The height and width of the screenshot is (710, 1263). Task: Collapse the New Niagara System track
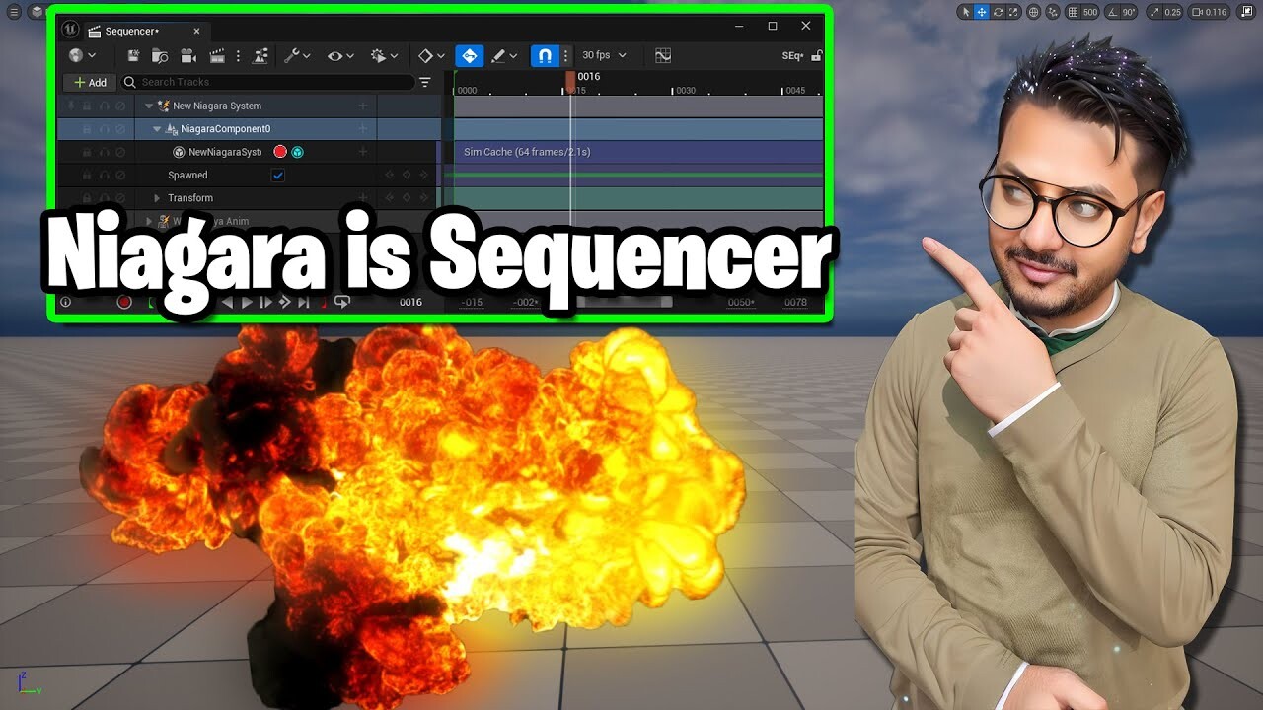pyautogui.click(x=147, y=106)
